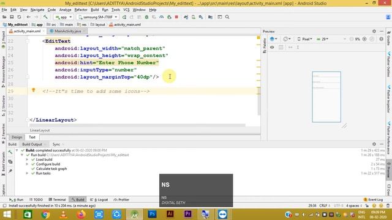Click the Sync/refresh toolbar icon
This screenshot has width=392, height=220.
click(x=19, y=17)
